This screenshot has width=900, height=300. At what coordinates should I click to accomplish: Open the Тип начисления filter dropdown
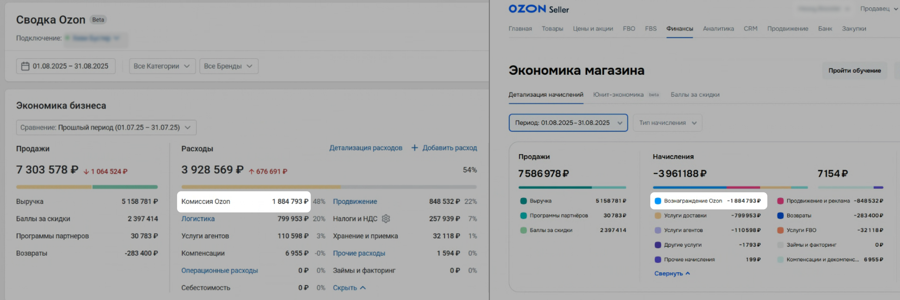(x=667, y=123)
